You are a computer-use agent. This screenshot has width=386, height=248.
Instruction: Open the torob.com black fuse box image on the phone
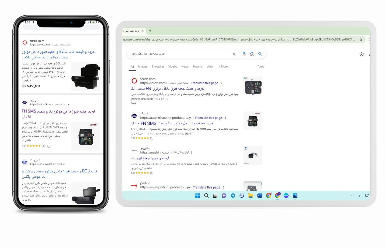point(86,76)
